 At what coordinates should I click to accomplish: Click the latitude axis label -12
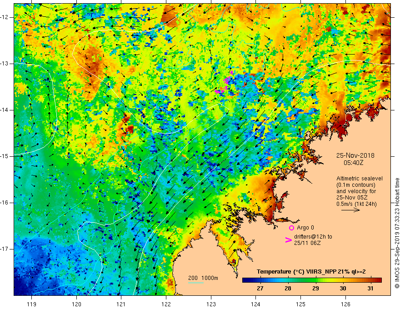click(5, 17)
